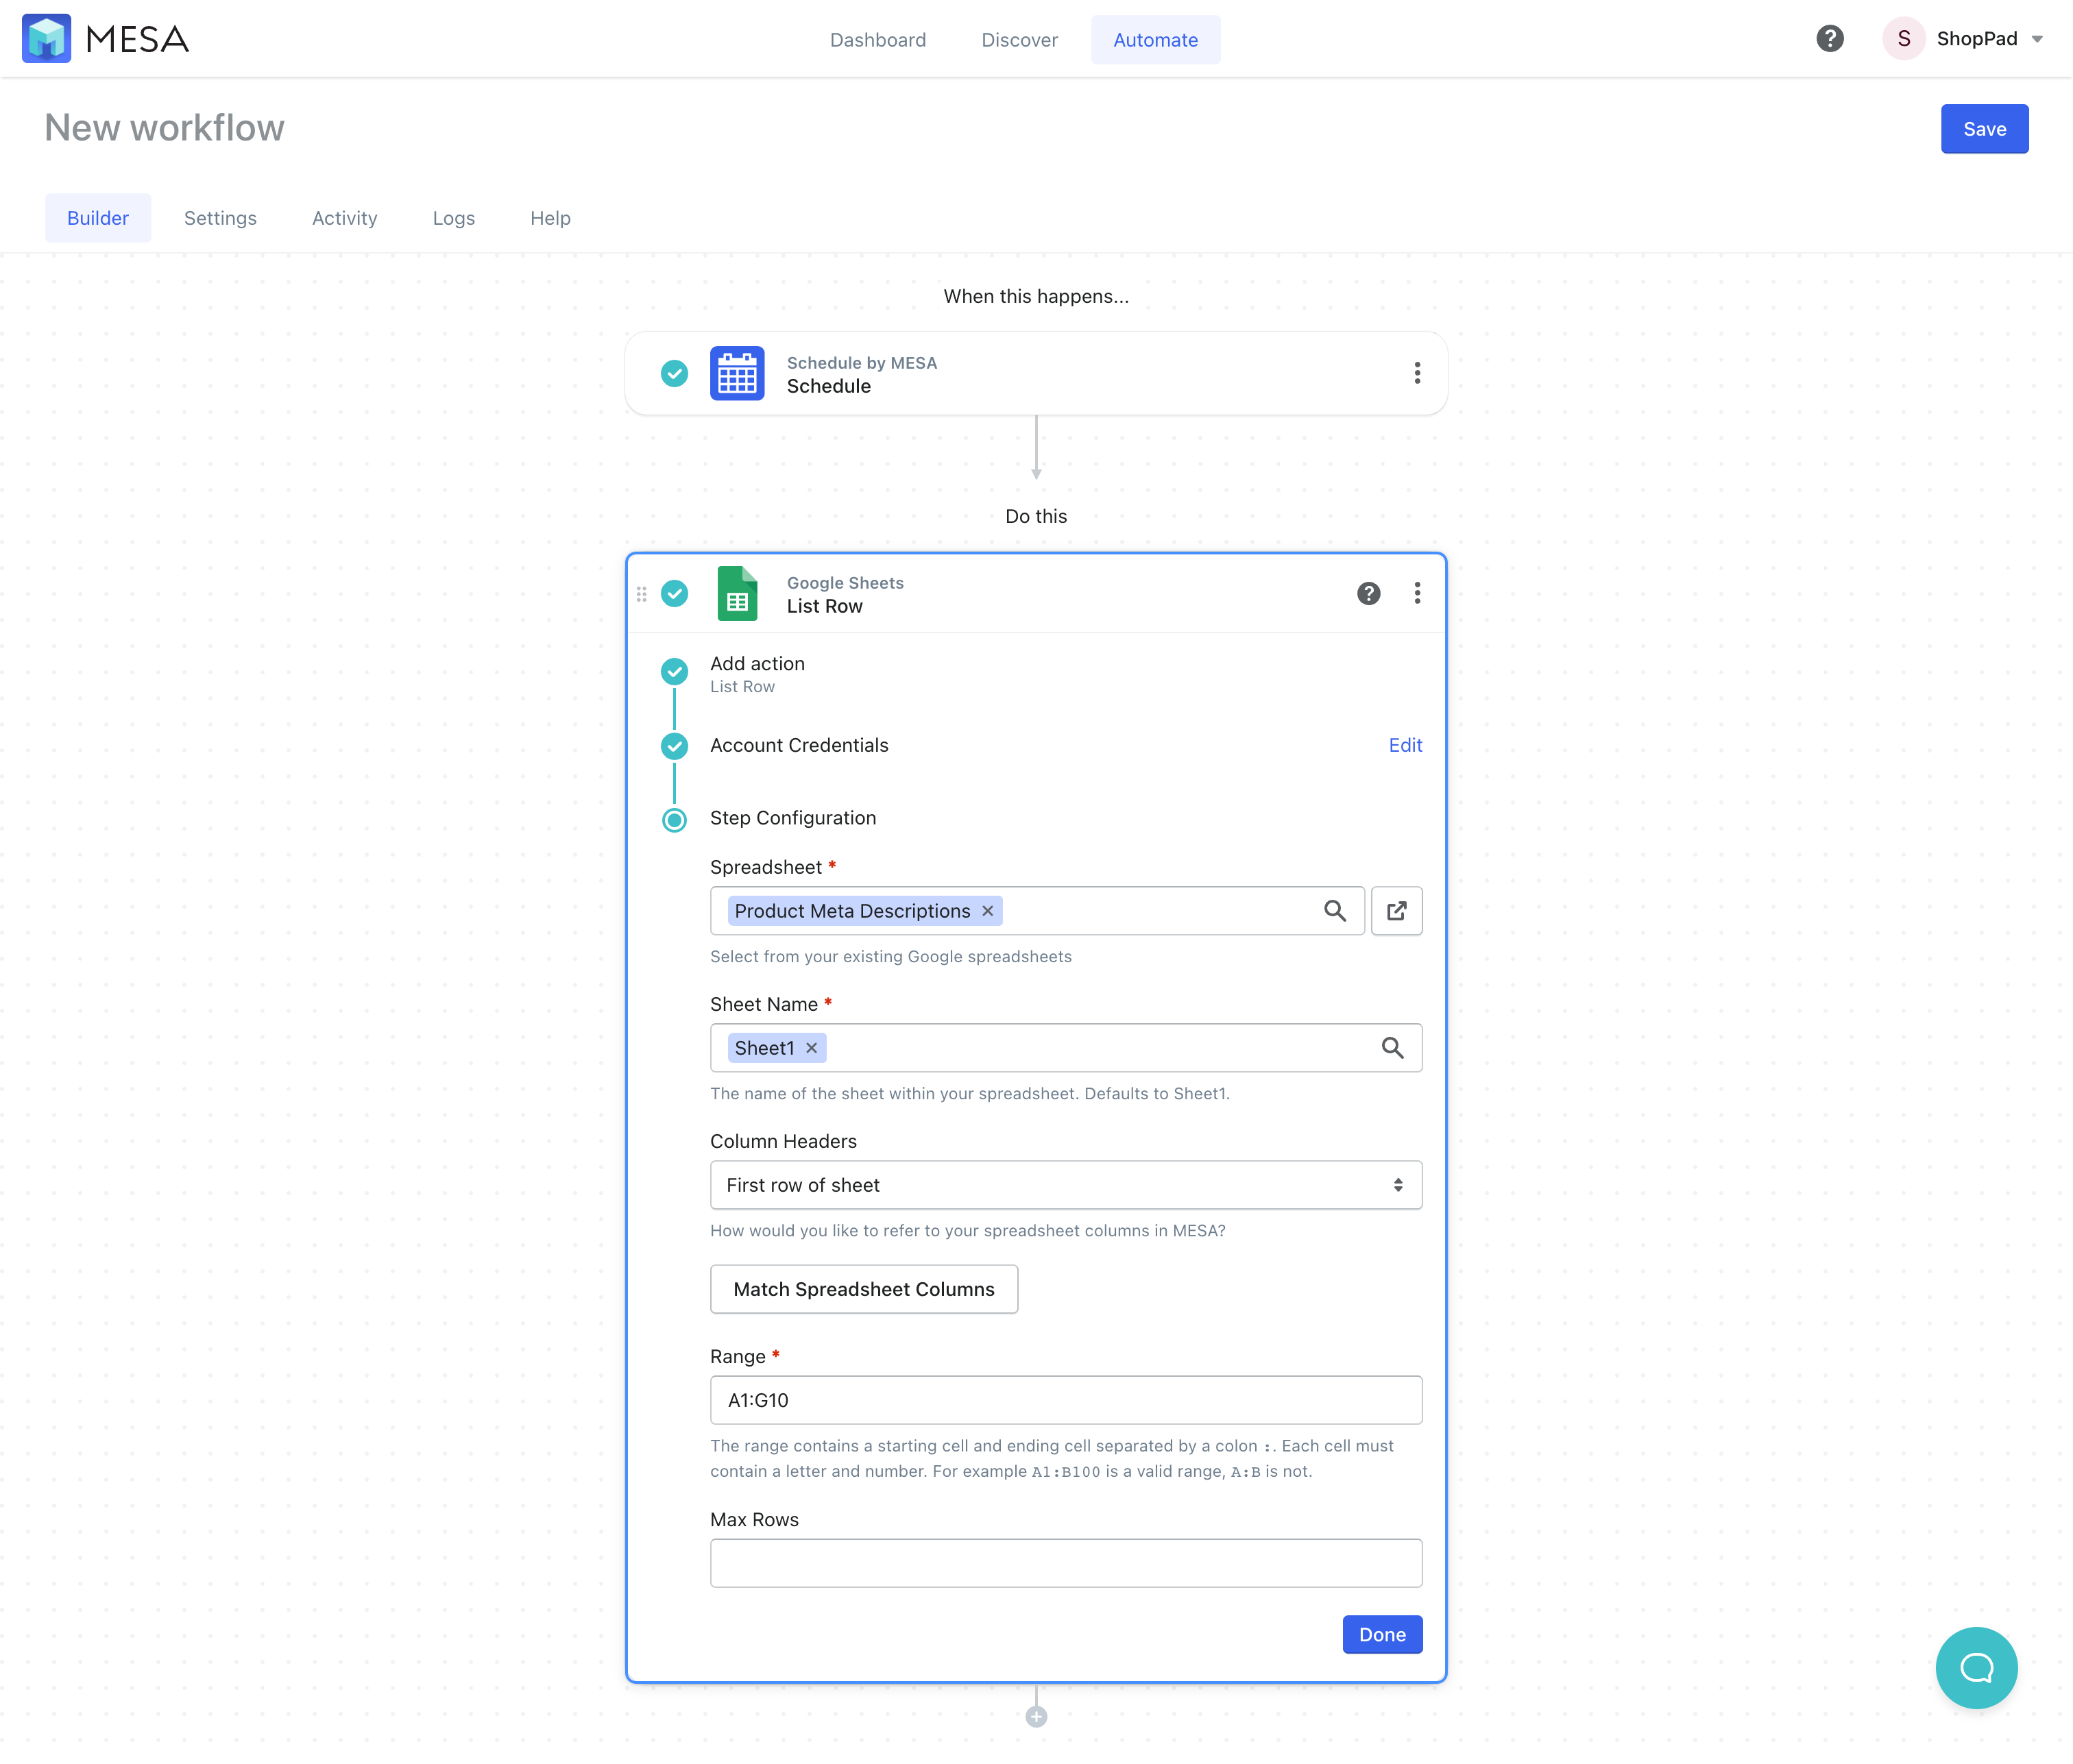Click the ShopPad avatar circle
This screenshot has height=1764, width=2073.
click(x=1903, y=39)
